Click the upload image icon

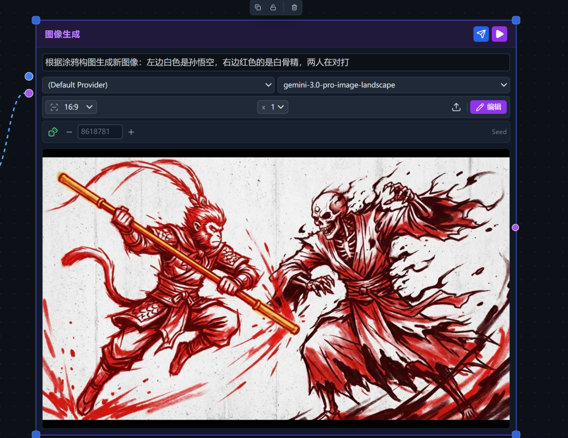[456, 107]
